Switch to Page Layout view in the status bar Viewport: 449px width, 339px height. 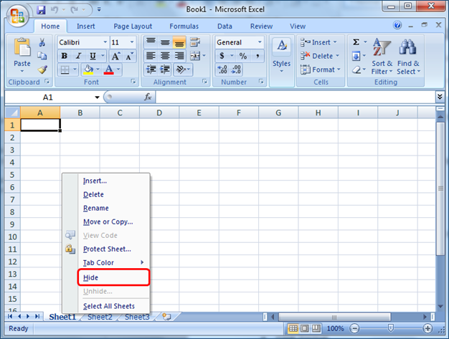304,328
